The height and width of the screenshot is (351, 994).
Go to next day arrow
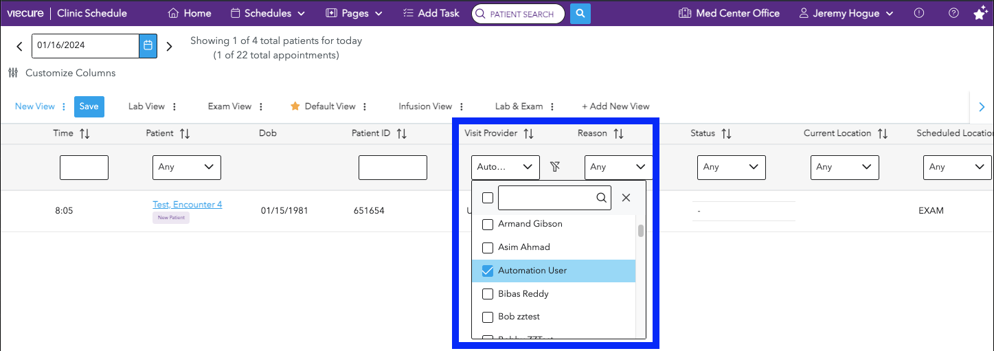(x=169, y=46)
